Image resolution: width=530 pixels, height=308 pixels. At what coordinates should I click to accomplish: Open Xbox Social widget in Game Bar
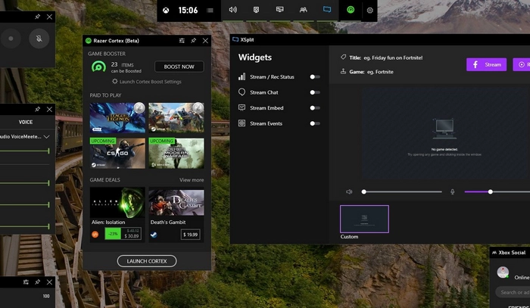click(x=304, y=10)
